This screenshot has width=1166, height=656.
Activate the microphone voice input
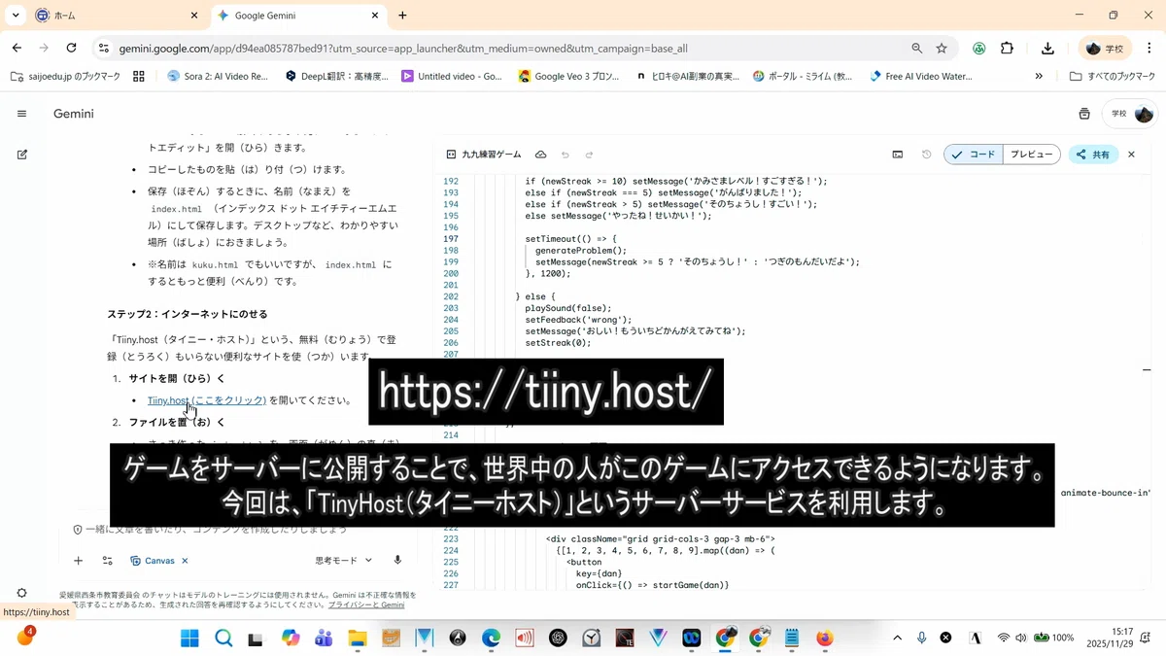(397, 561)
